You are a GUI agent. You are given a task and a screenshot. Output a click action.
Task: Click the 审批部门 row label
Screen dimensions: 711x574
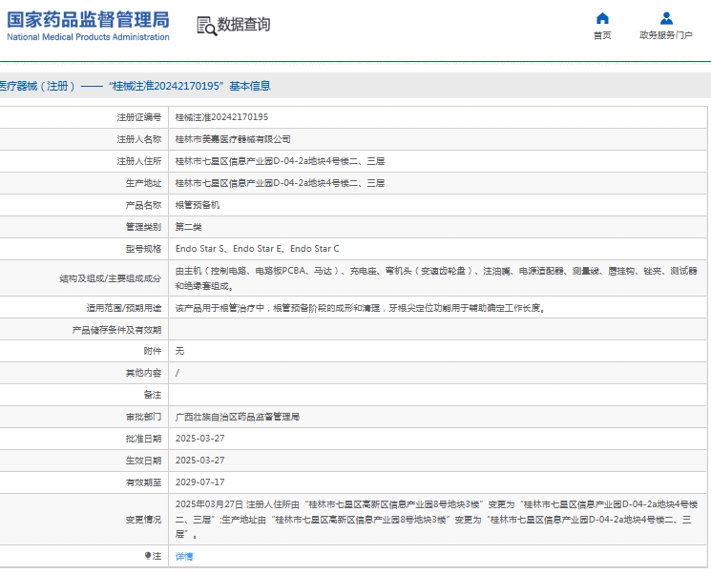point(143,417)
